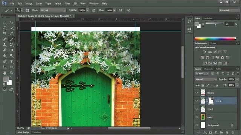Image resolution: width=241 pixels, height=135 pixels.
Task: Expand the Flow slider arrow
Action: click(114, 10)
